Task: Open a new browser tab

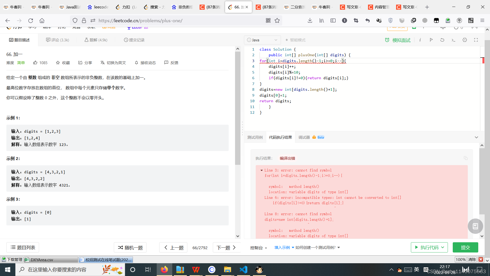Action: 427,7
